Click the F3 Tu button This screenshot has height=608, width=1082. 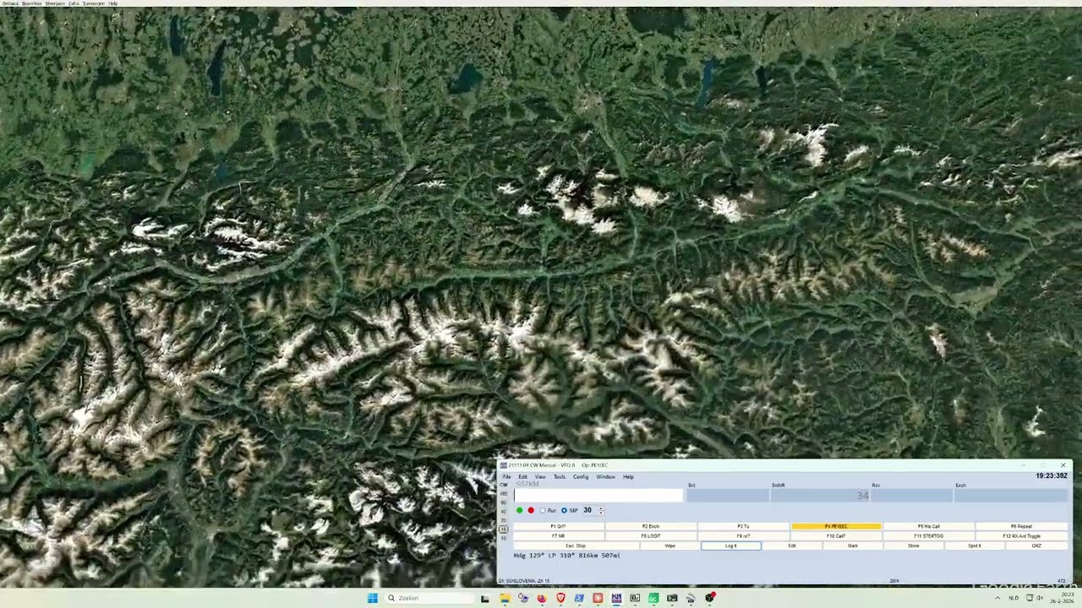[x=743, y=526]
